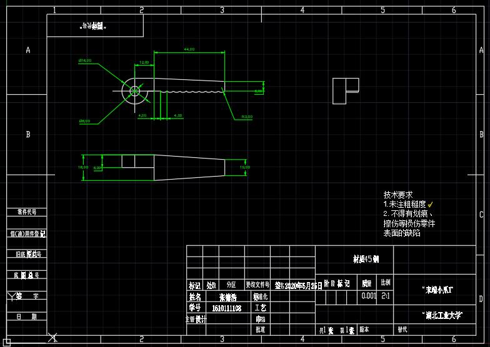Select zone letter B on the left border
This screenshot has width=490, height=347.
click(x=28, y=134)
